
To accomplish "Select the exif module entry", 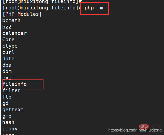I will 8,78.
